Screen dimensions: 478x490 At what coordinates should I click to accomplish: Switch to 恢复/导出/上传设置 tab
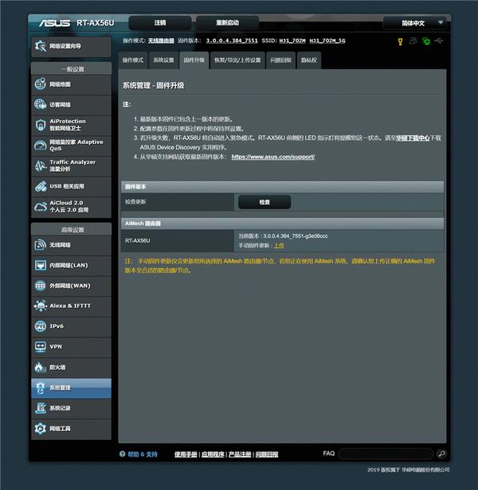coord(237,60)
